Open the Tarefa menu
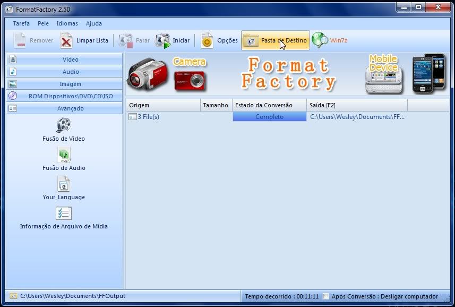This screenshot has width=455, height=307. [21, 23]
